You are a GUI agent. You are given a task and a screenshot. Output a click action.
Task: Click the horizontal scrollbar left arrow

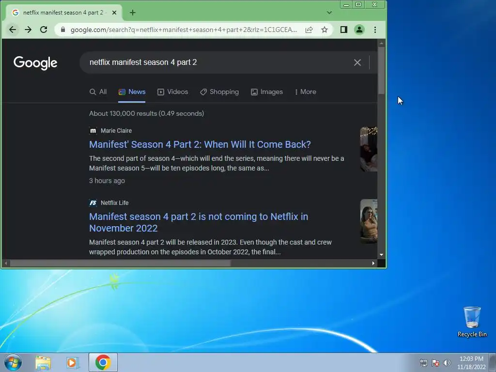(5, 263)
